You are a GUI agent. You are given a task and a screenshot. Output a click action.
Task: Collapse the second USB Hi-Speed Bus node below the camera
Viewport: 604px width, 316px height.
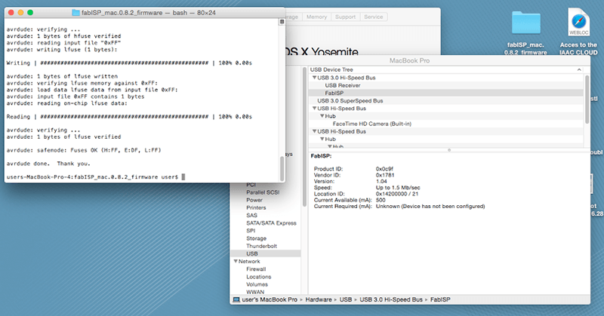click(314, 132)
